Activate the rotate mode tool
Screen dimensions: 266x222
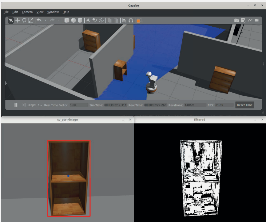tap(24, 20)
